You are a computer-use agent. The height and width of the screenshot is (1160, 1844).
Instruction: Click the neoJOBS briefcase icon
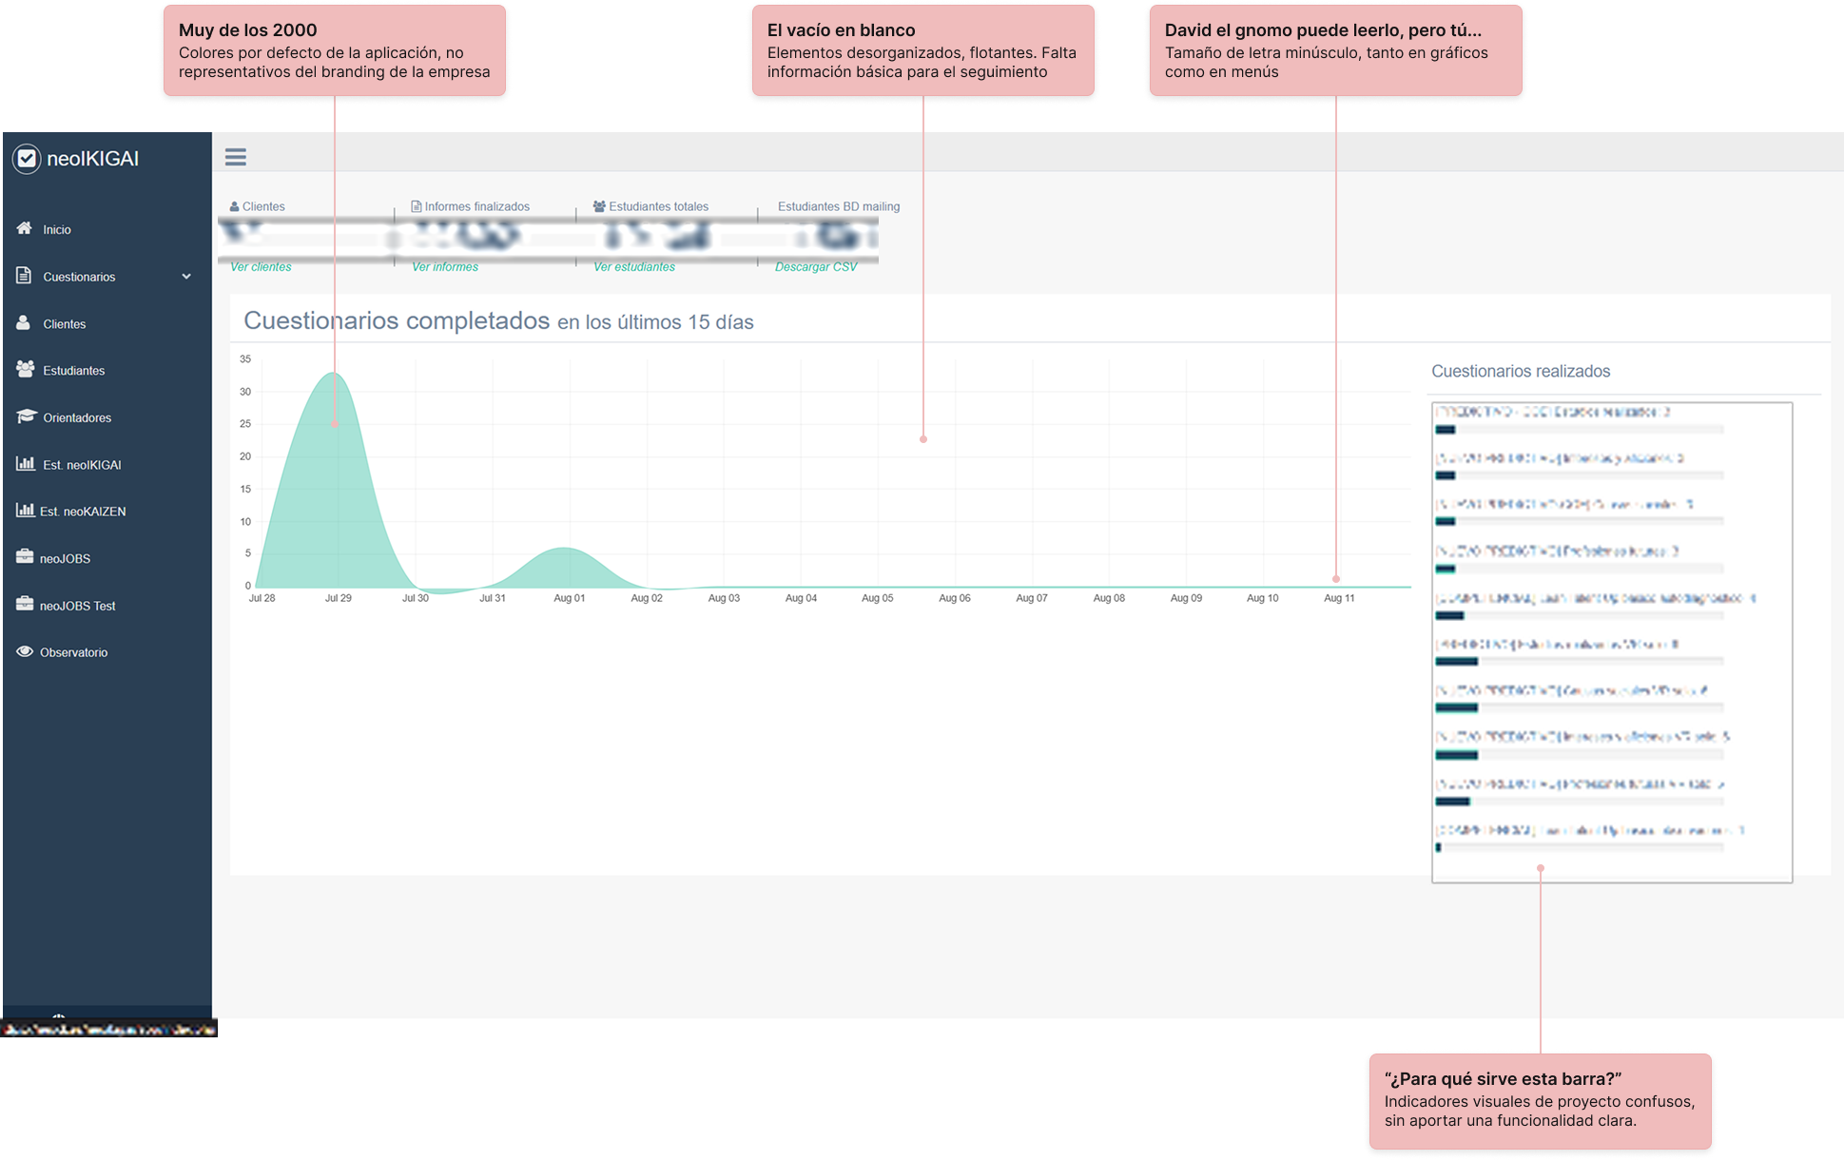(x=25, y=557)
